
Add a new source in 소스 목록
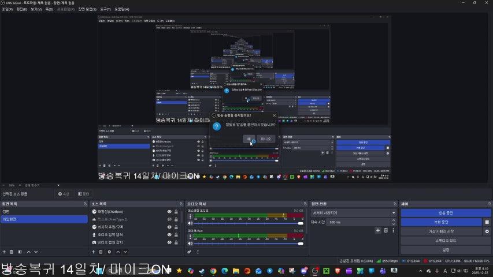94,252
